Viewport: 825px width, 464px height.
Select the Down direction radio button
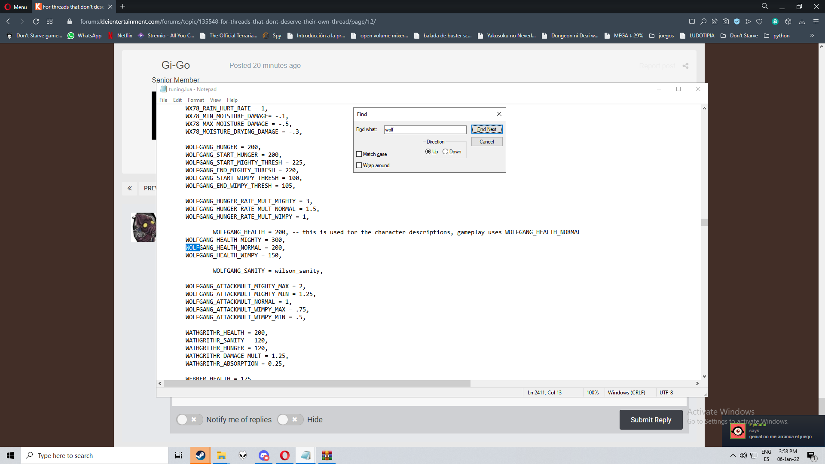pyautogui.click(x=446, y=152)
